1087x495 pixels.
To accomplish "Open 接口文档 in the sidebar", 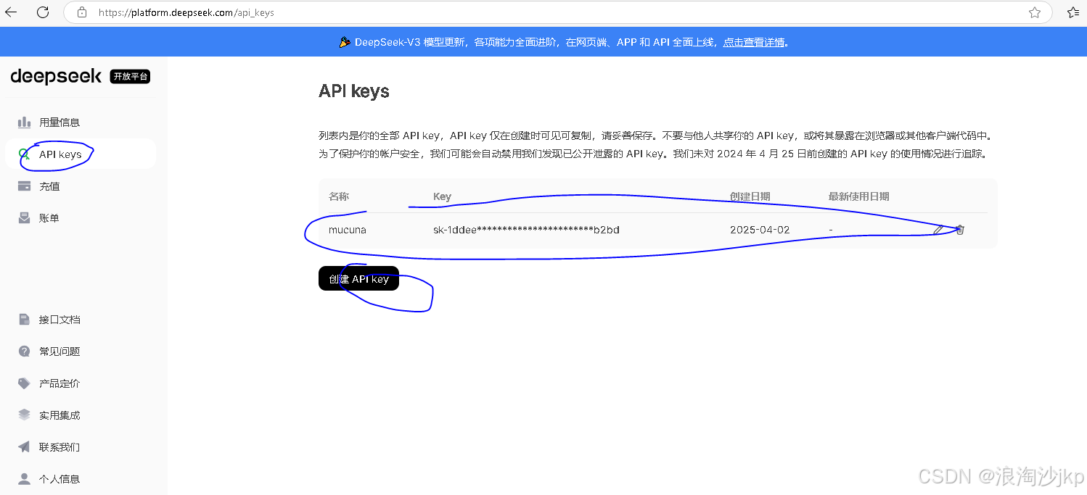I will click(x=60, y=320).
